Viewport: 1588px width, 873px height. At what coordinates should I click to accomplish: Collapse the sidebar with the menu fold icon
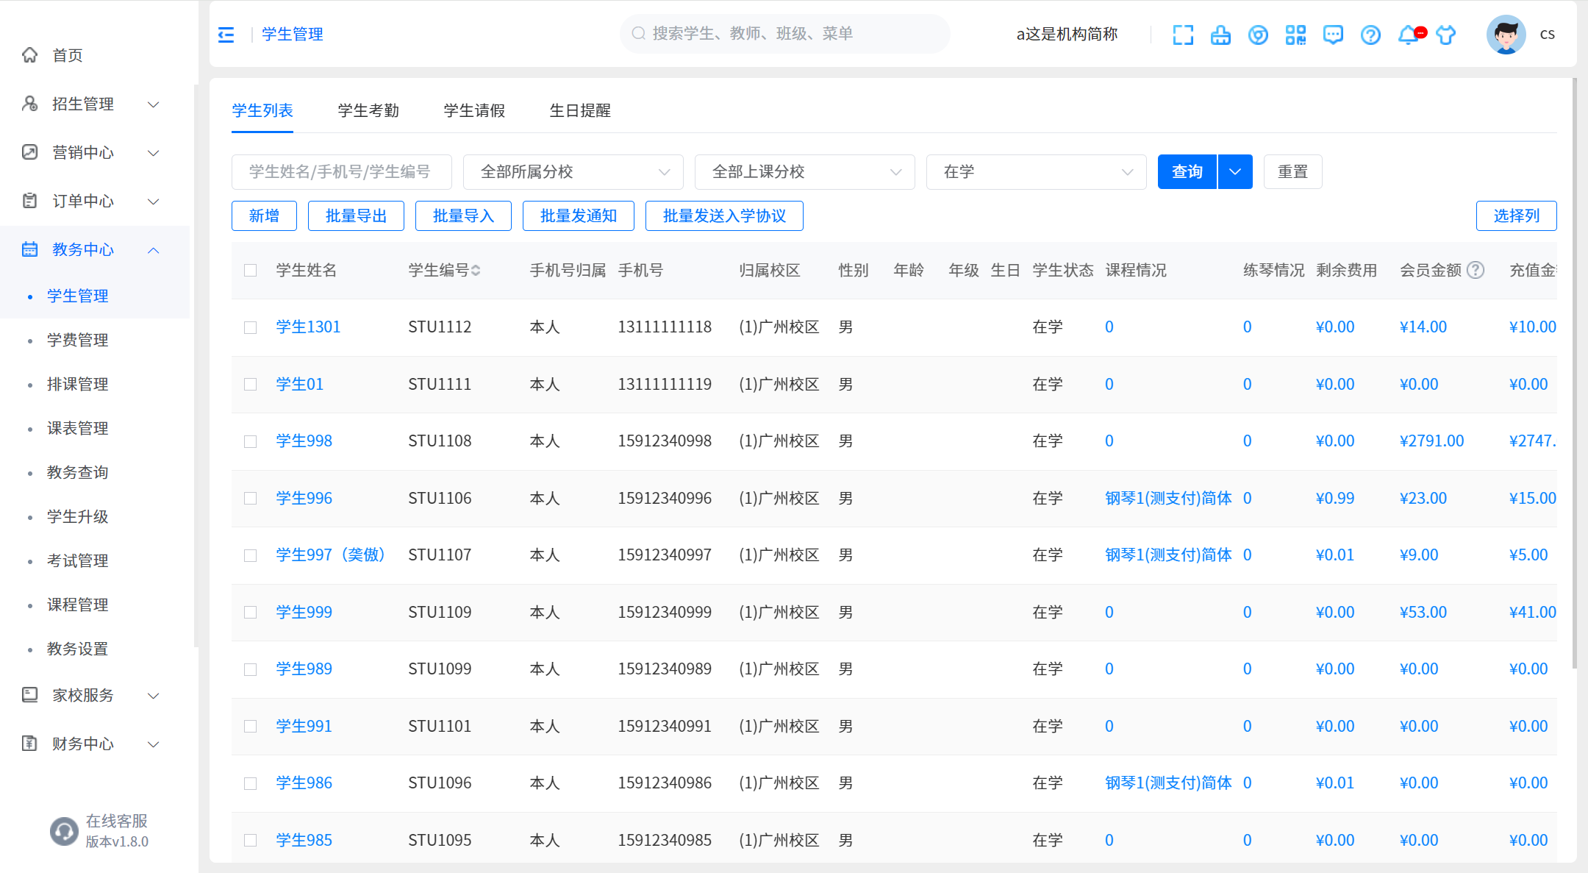pyautogui.click(x=226, y=35)
